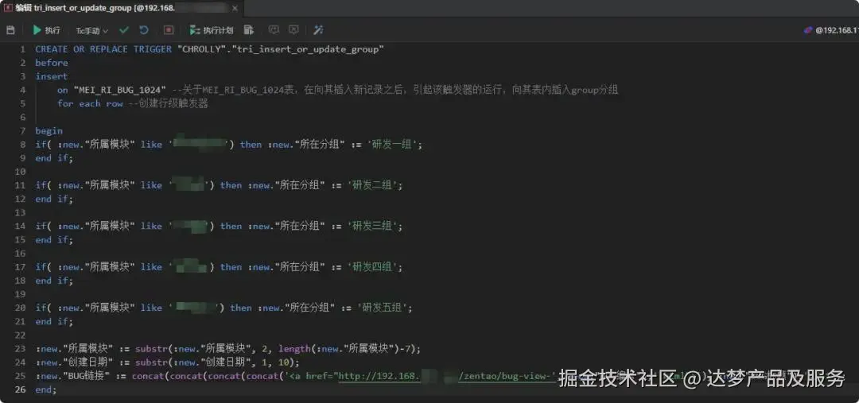This screenshot has height=403, width=859.
Task: Click the '研发四组' string literal
Action: (x=372, y=267)
